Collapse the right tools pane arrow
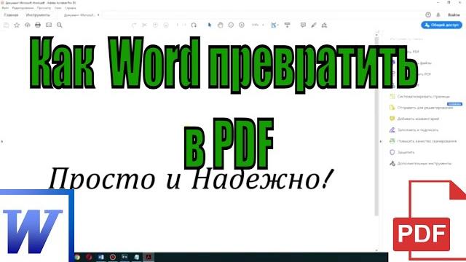Viewport: 466px width, 262px height. point(381,141)
